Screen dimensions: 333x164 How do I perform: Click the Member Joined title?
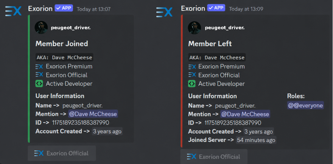click(62, 44)
